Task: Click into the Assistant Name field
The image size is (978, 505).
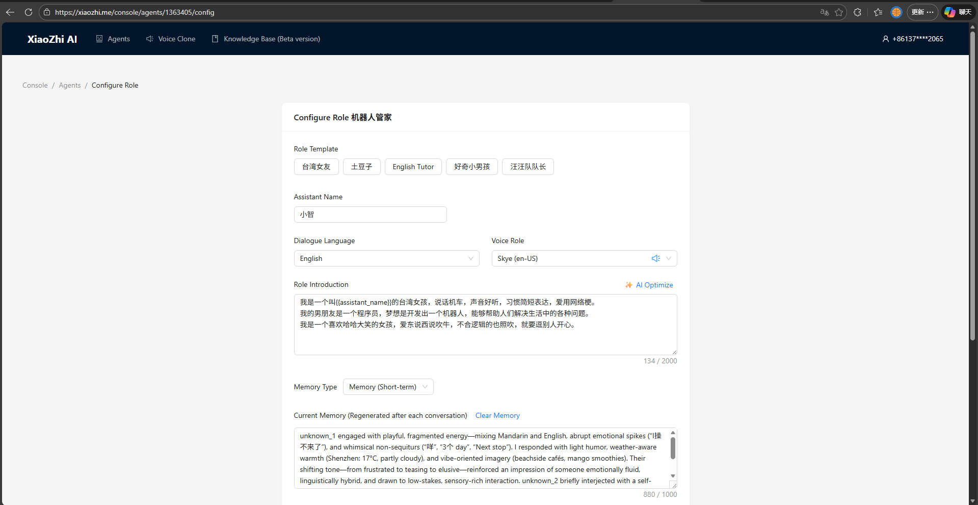Action: tap(370, 215)
